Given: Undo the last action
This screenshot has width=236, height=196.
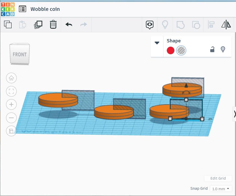Looking at the screenshot, I should [x=69, y=24].
